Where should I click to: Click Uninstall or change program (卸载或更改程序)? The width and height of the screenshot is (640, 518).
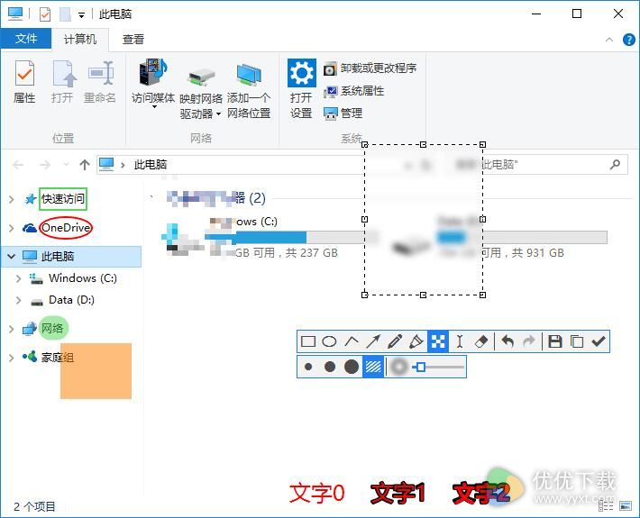tap(370, 68)
